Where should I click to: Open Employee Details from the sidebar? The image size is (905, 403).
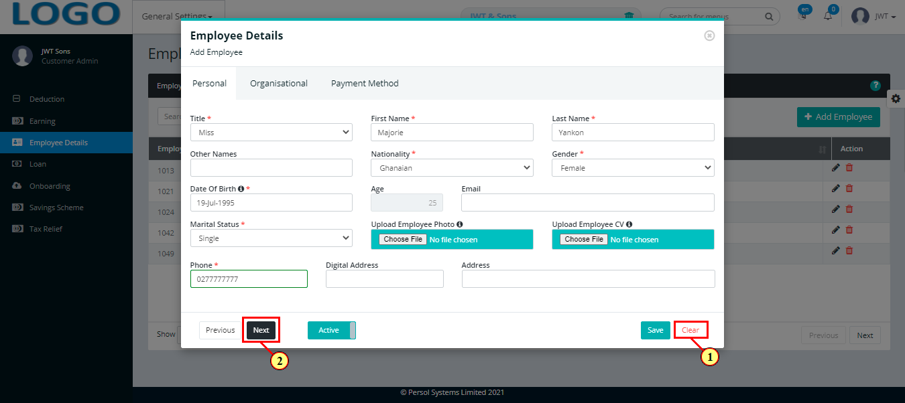point(66,143)
